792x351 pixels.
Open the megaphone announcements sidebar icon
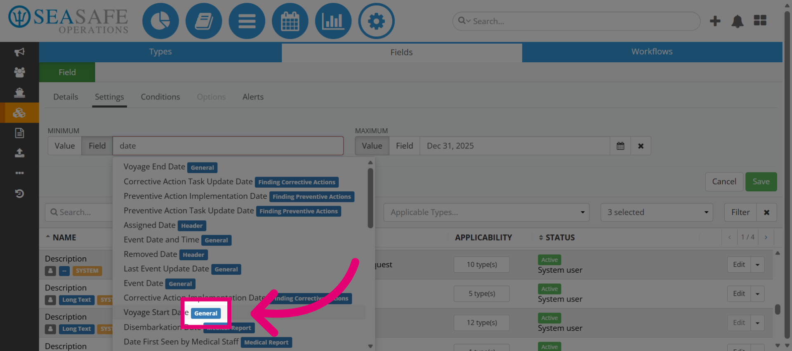(x=19, y=52)
